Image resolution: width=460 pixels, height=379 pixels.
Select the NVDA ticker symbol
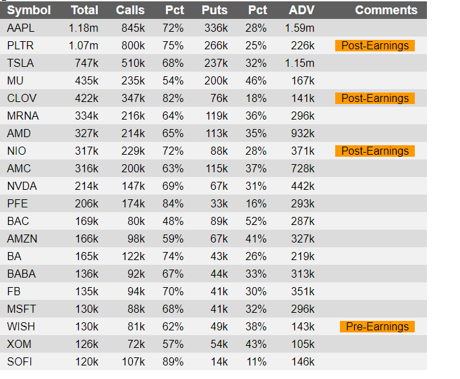pyautogui.click(x=22, y=186)
